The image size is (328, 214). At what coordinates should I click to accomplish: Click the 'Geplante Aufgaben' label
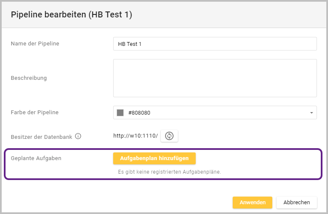pyautogui.click(x=36, y=158)
